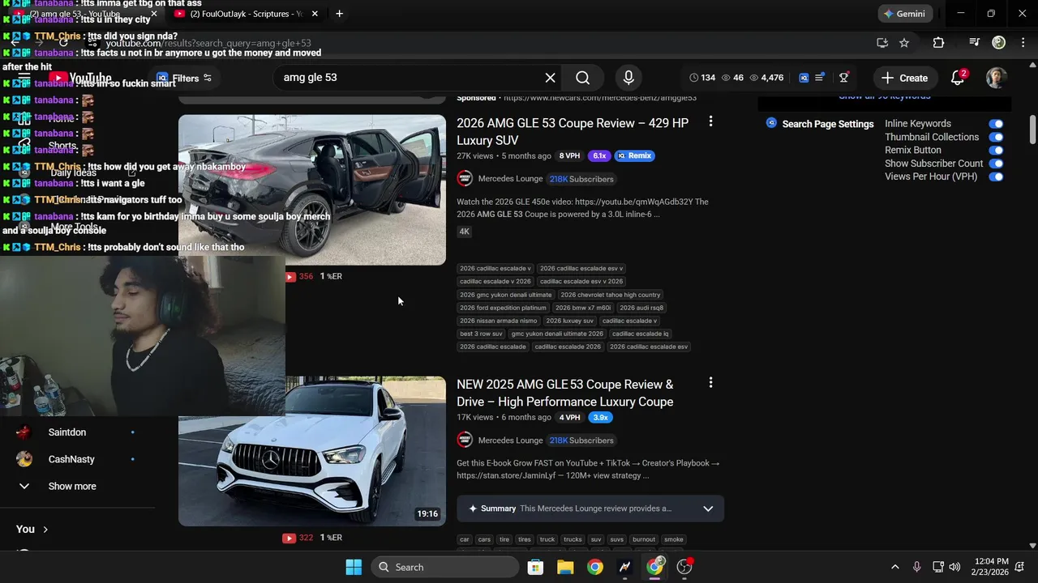Click the install app icon in address bar
This screenshot has height=583, width=1038.
tap(882, 43)
